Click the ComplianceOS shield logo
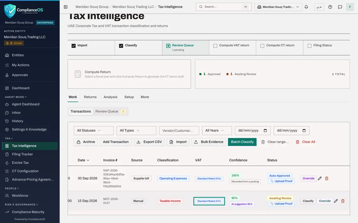Screen dimensions: 358x223 [x=10, y=11]
